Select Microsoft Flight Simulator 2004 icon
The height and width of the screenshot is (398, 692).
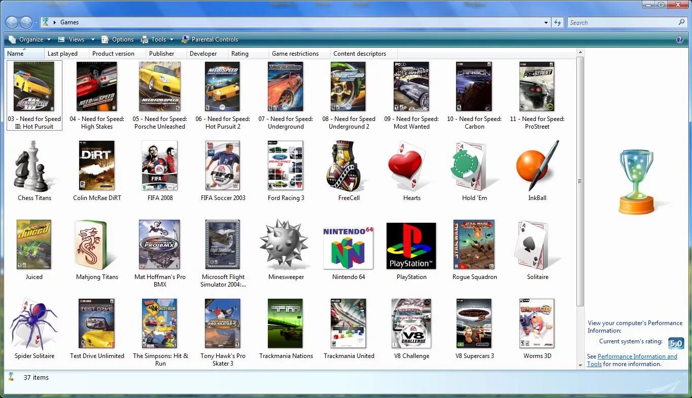(223, 245)
